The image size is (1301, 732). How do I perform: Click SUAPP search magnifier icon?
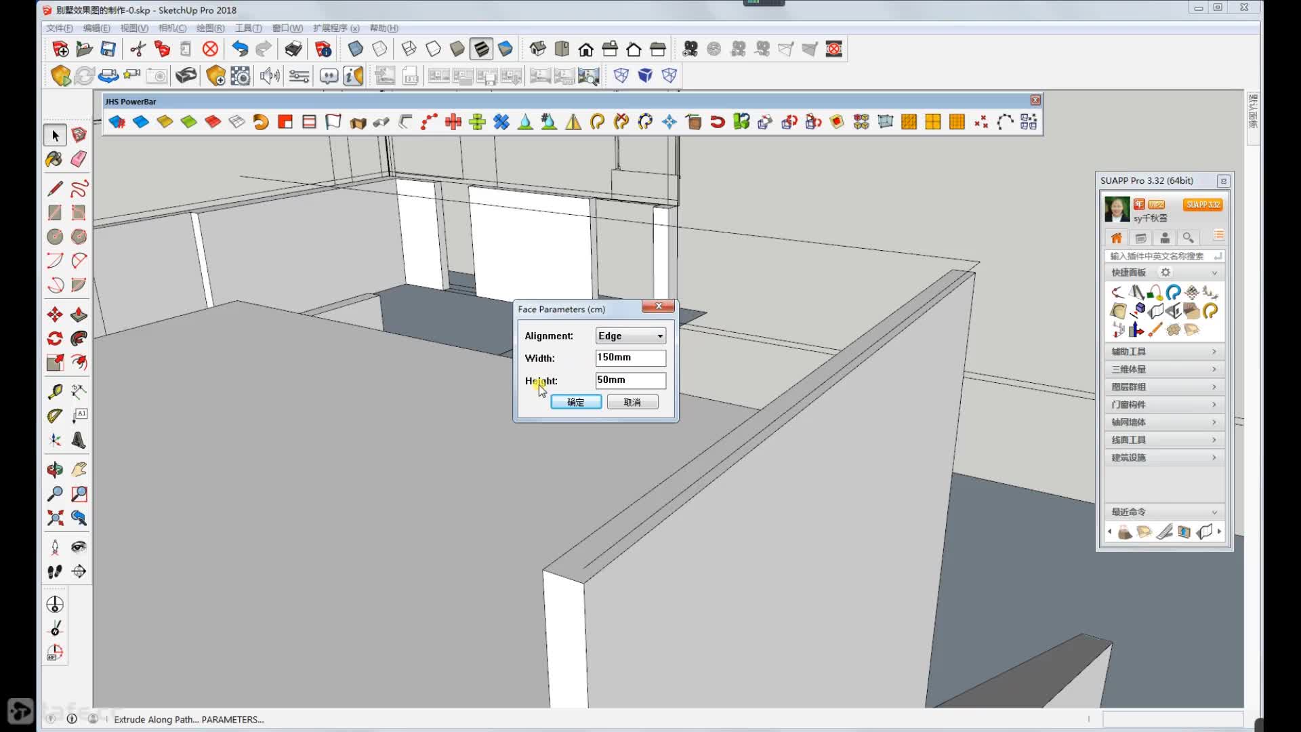pyautogui.click(x=1188, y=238)
